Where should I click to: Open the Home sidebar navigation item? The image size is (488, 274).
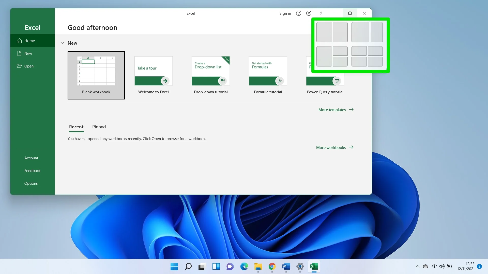pos(32,41)
